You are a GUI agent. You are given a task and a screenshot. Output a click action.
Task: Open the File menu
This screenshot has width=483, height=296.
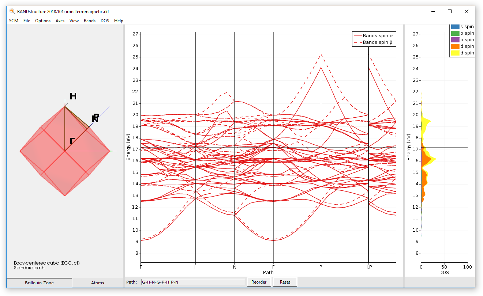click(x=26, y=21)
